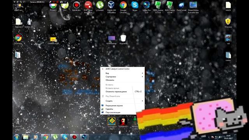Select the HACK file on the desktop

pyautogui.click(x=228, y=6)
